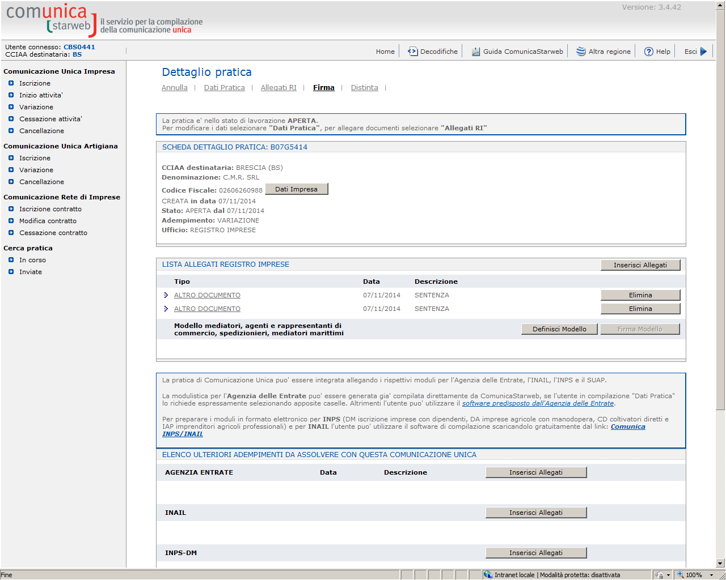This screenshot has width=726, height=580.
Task: Click the Altra regione stack icon
Action: coord(581,52)
